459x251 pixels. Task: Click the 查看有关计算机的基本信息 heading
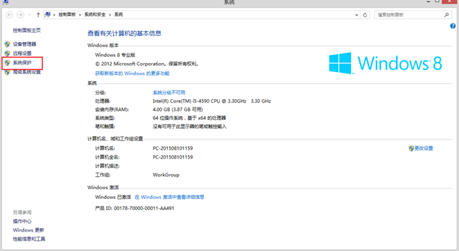click(124, 33)
